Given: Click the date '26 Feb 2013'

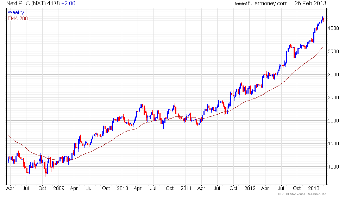Looking at the screenshot, I should [310, 4].
